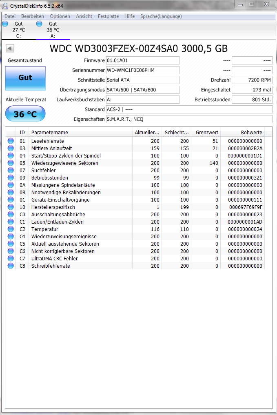Open the Datei menu
This screenshot has width=277, height=415.
coord(10,16)
